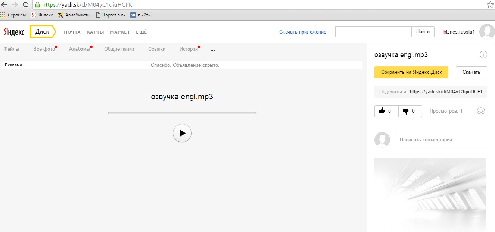Expand the three-dots more tabs menu

click(213, 49)
